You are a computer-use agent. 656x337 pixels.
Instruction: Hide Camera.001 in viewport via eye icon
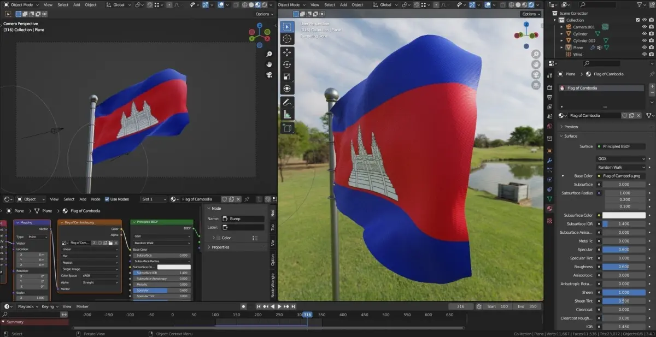coord(644,27)
